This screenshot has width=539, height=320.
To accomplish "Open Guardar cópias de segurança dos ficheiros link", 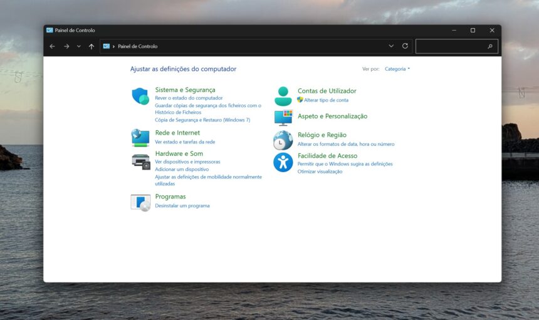I will pos(208,109).
